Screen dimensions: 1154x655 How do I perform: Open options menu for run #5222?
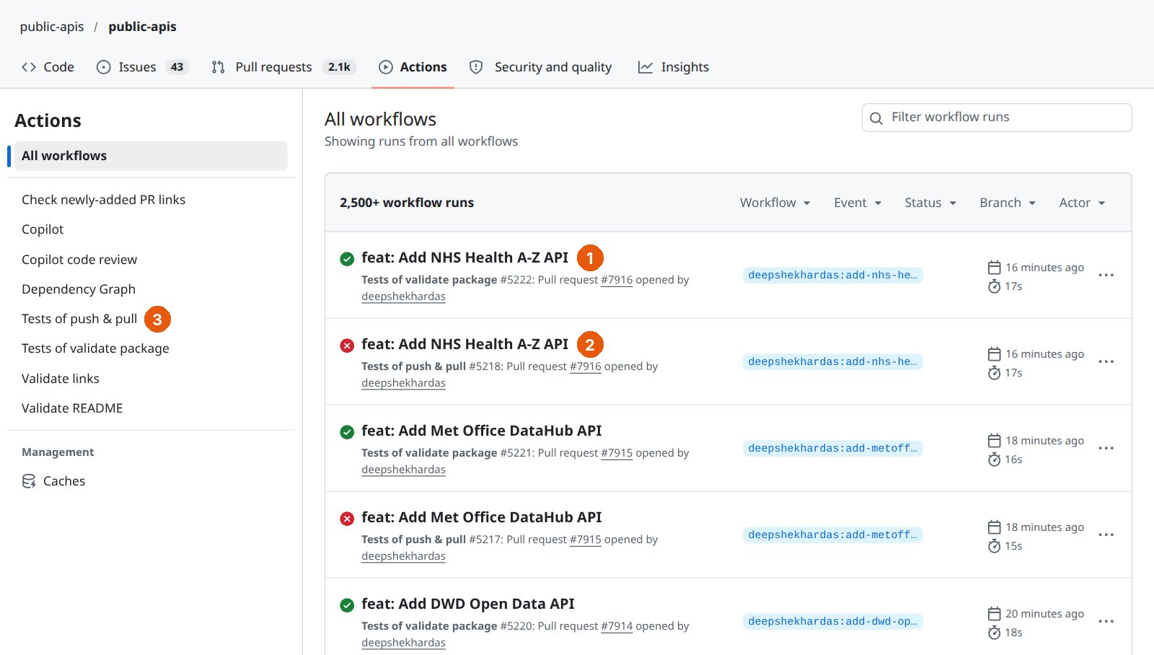[x=1106, y=275]
